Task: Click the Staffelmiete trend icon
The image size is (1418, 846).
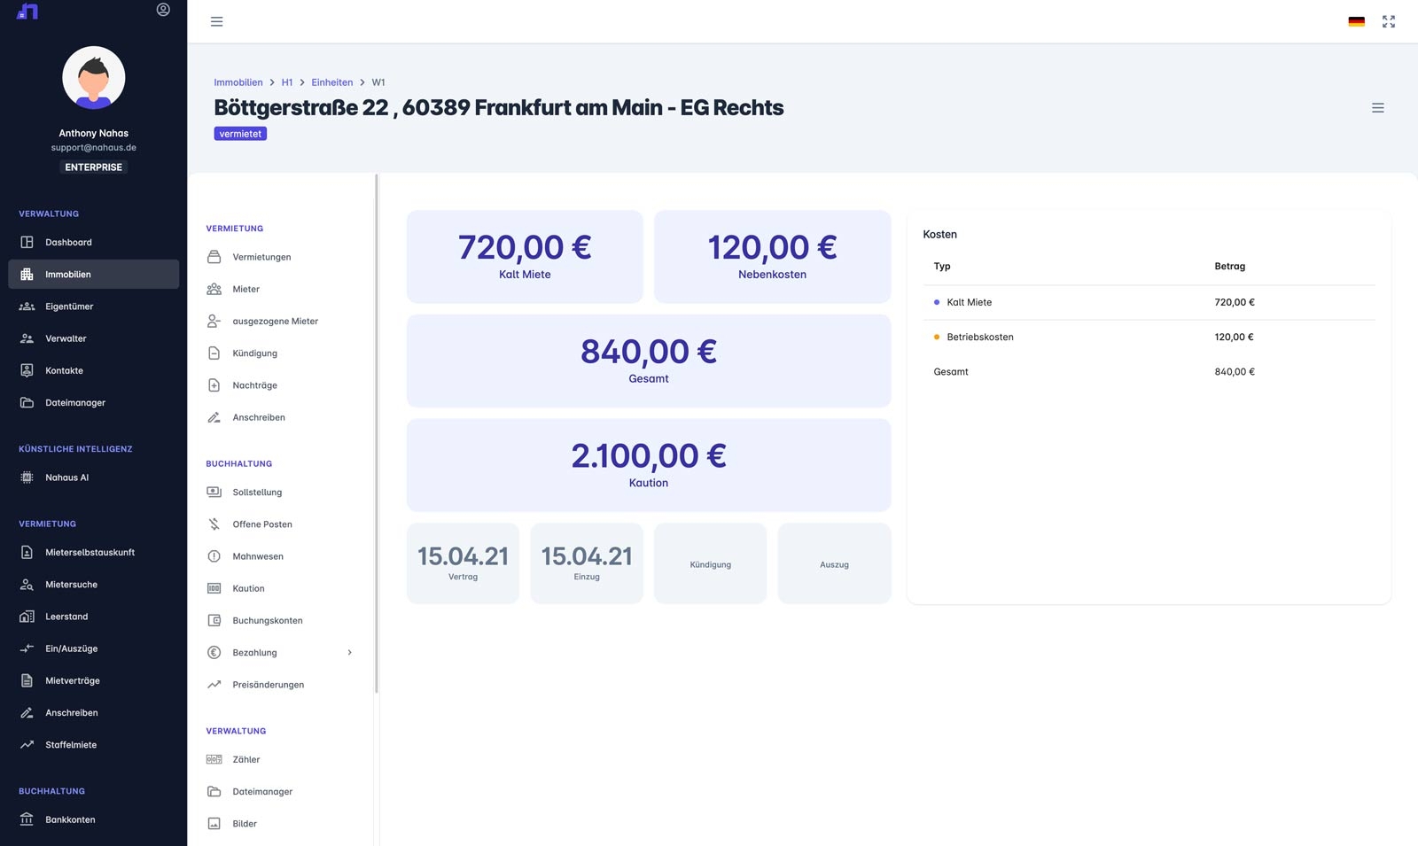Action: [x=27, y=745]
